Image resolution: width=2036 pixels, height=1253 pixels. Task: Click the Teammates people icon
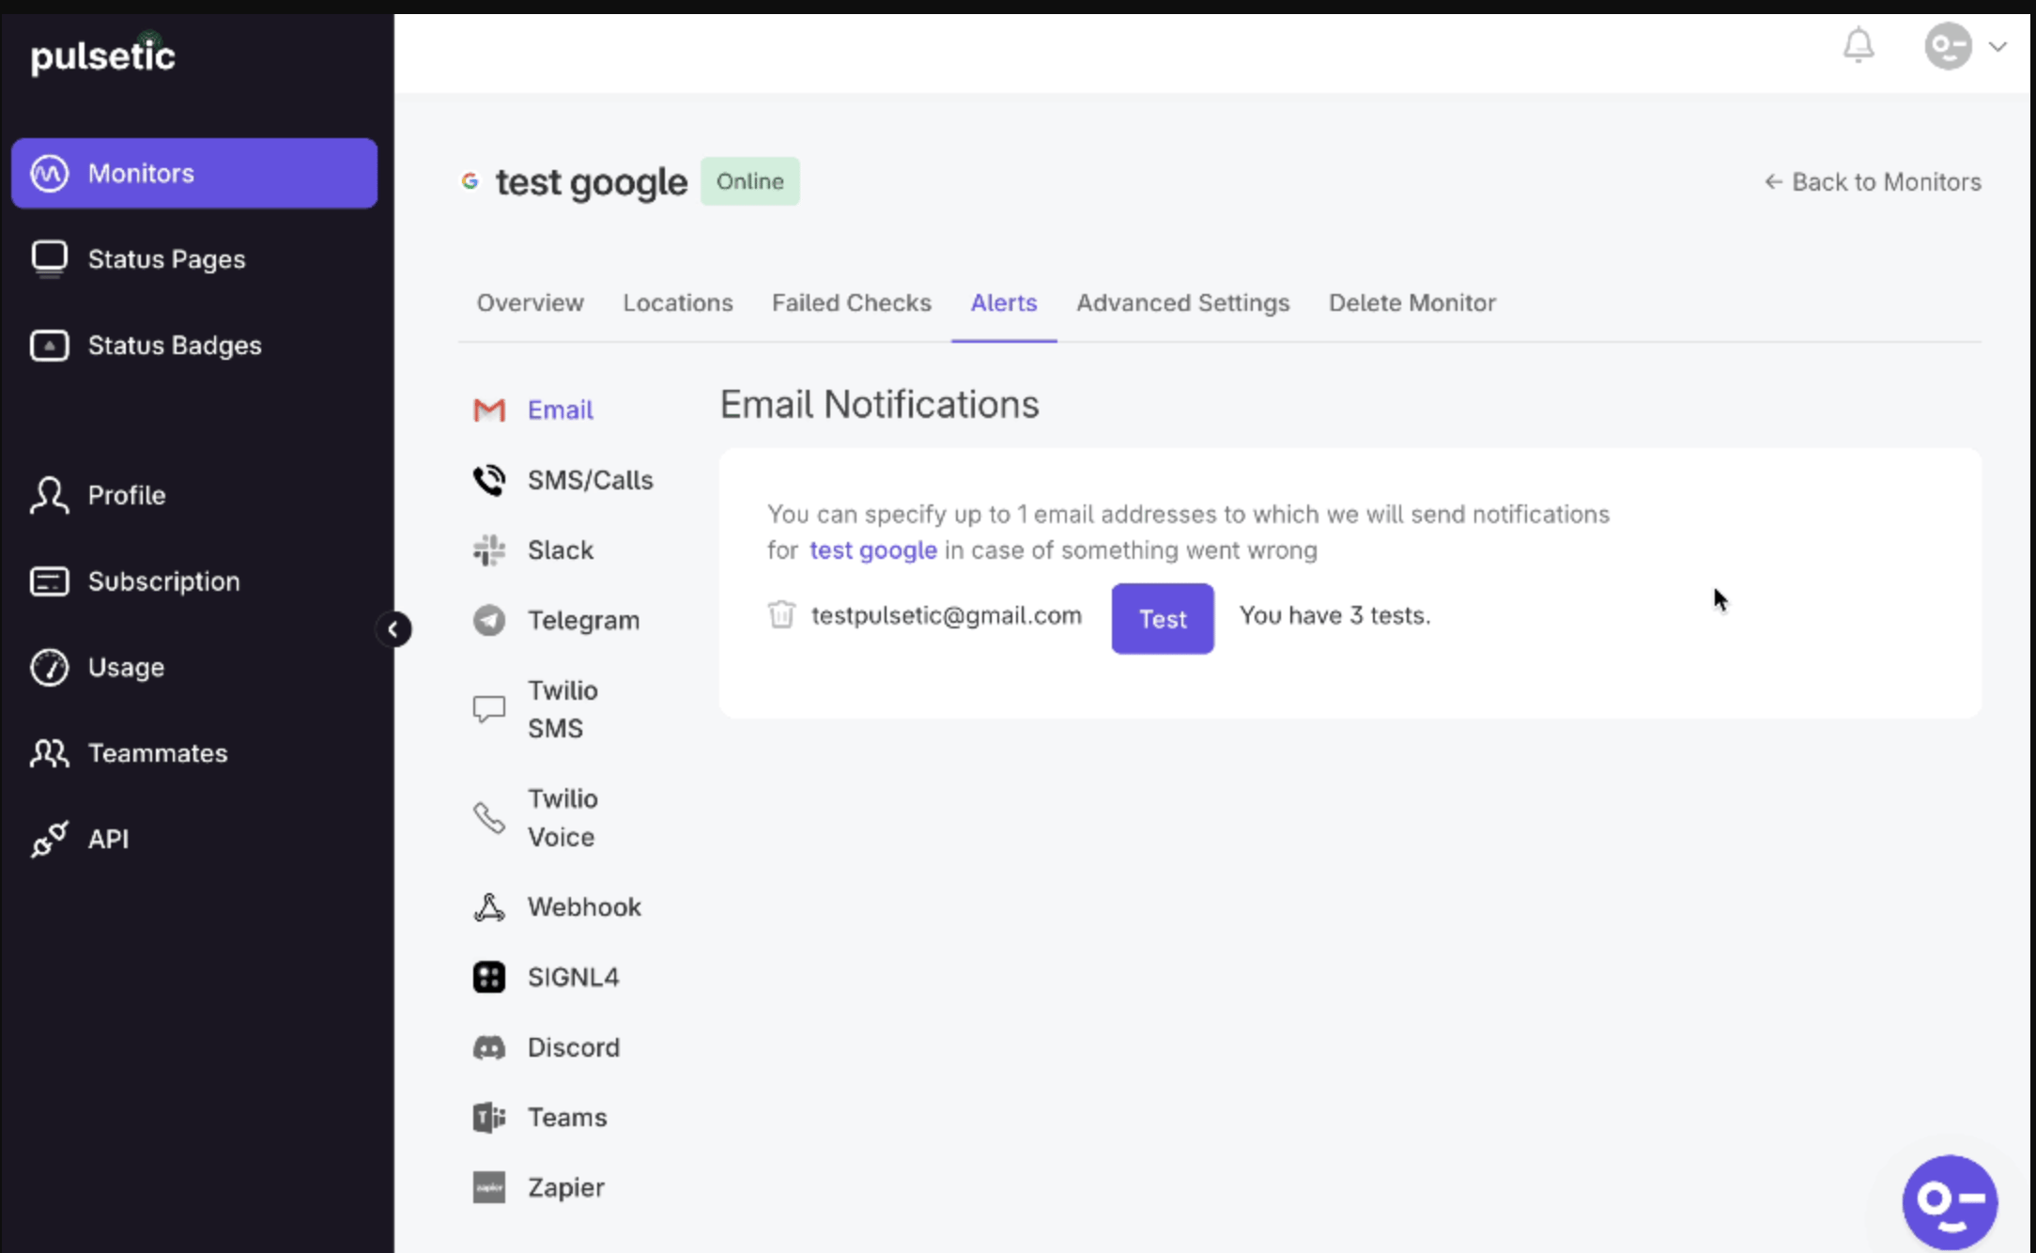pos(49,753)
